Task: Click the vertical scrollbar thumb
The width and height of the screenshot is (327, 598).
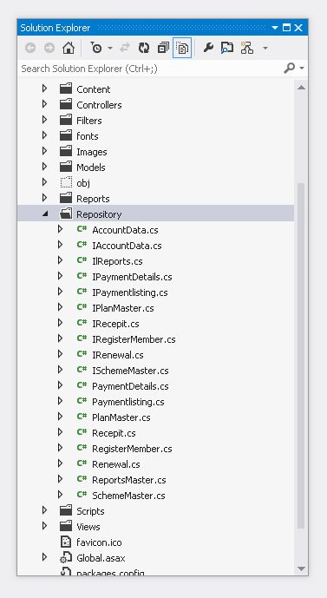Action: click(x=301, y=356)
